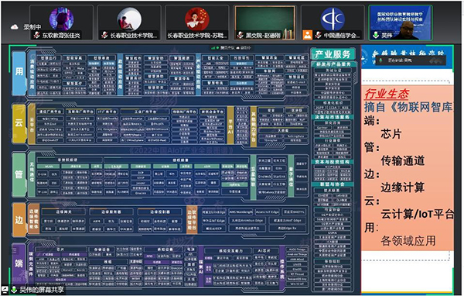Viewport: 464px width, 296px height.
Task: Click the cloud recording icon
Action: [14, 27]
